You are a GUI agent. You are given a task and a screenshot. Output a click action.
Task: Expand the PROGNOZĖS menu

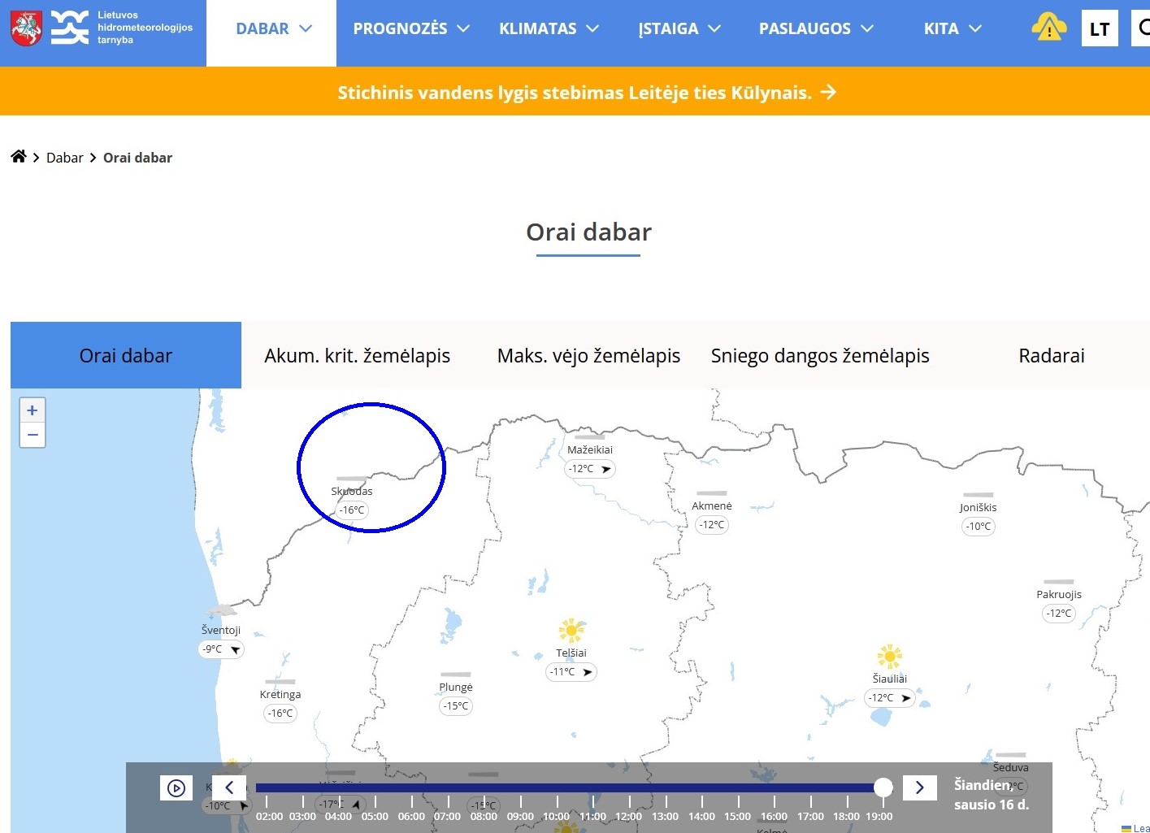[411, 28]
